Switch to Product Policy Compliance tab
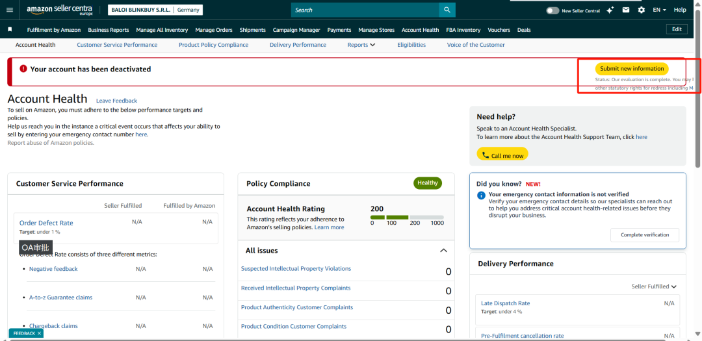Image resolution: width=702 pixels, height=341 pixels. pyautogui.click(x=213, y=45)
